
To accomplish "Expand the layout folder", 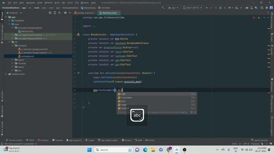I will click(12, 60).
